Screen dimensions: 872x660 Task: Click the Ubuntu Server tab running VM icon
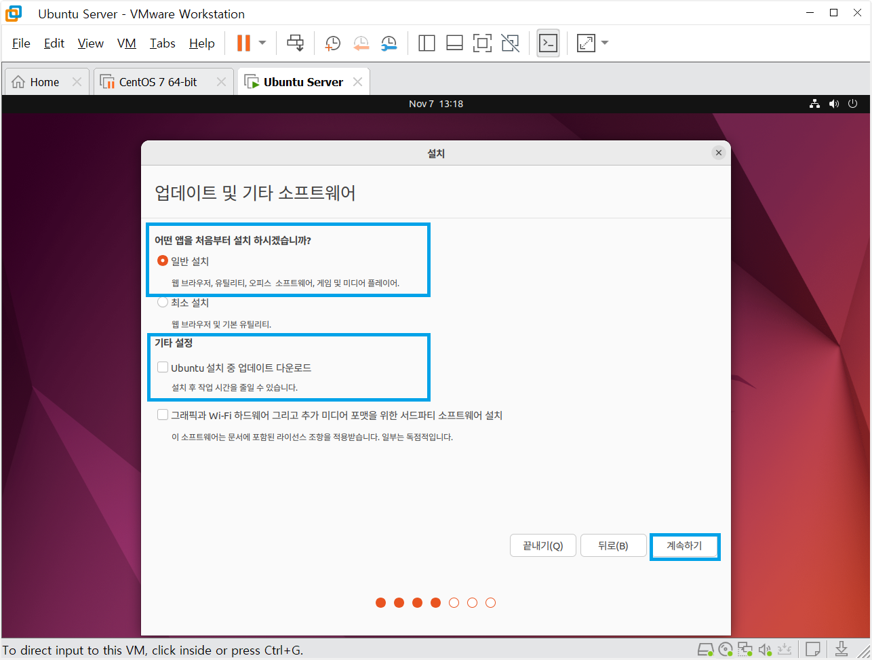click(252, 82)
